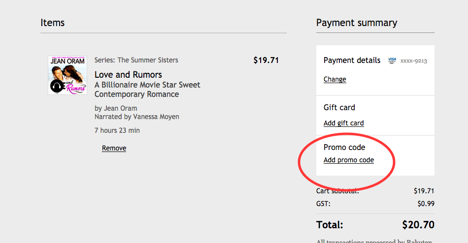
Task: Click the Visa card logo icon
Action: (392, 61)
